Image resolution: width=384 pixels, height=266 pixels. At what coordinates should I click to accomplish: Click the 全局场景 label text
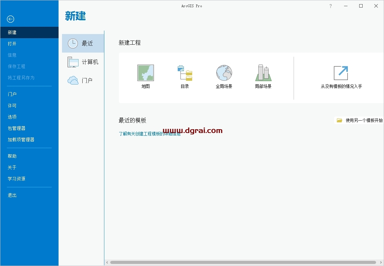coord(224,86)
